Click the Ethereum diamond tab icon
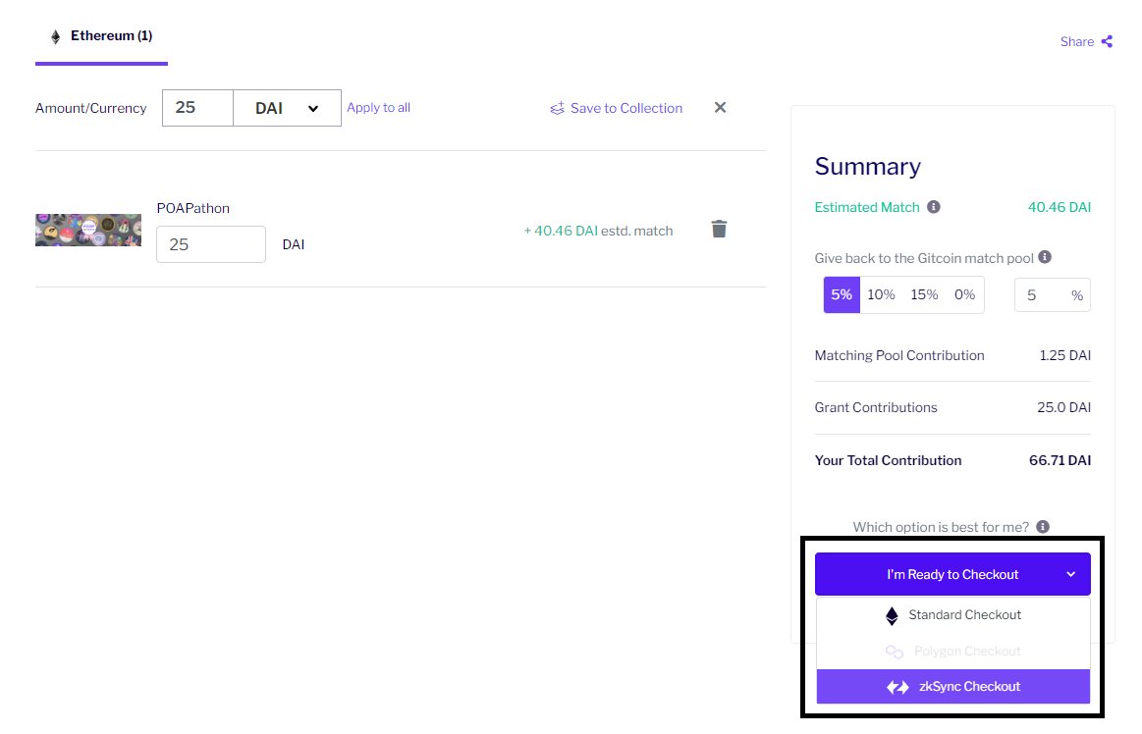 point(55,36)
